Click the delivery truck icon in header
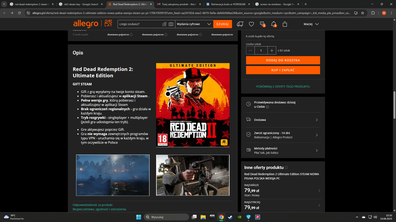Image resolution: width=396 pixels, height=222 pixels. pos(240,24)
